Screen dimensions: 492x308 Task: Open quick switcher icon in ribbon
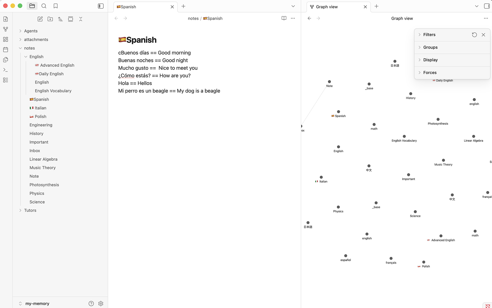[5, 19]
